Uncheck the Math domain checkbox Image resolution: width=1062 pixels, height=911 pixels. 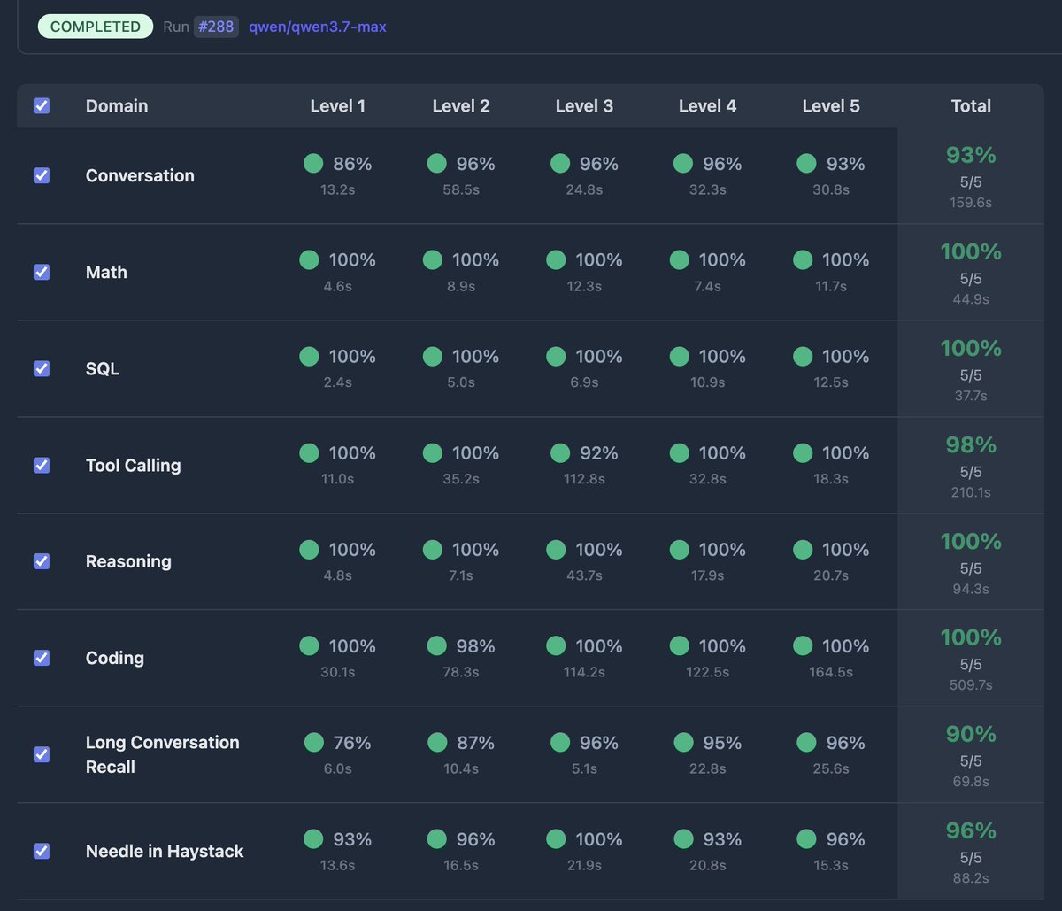[x=42, y=272]
